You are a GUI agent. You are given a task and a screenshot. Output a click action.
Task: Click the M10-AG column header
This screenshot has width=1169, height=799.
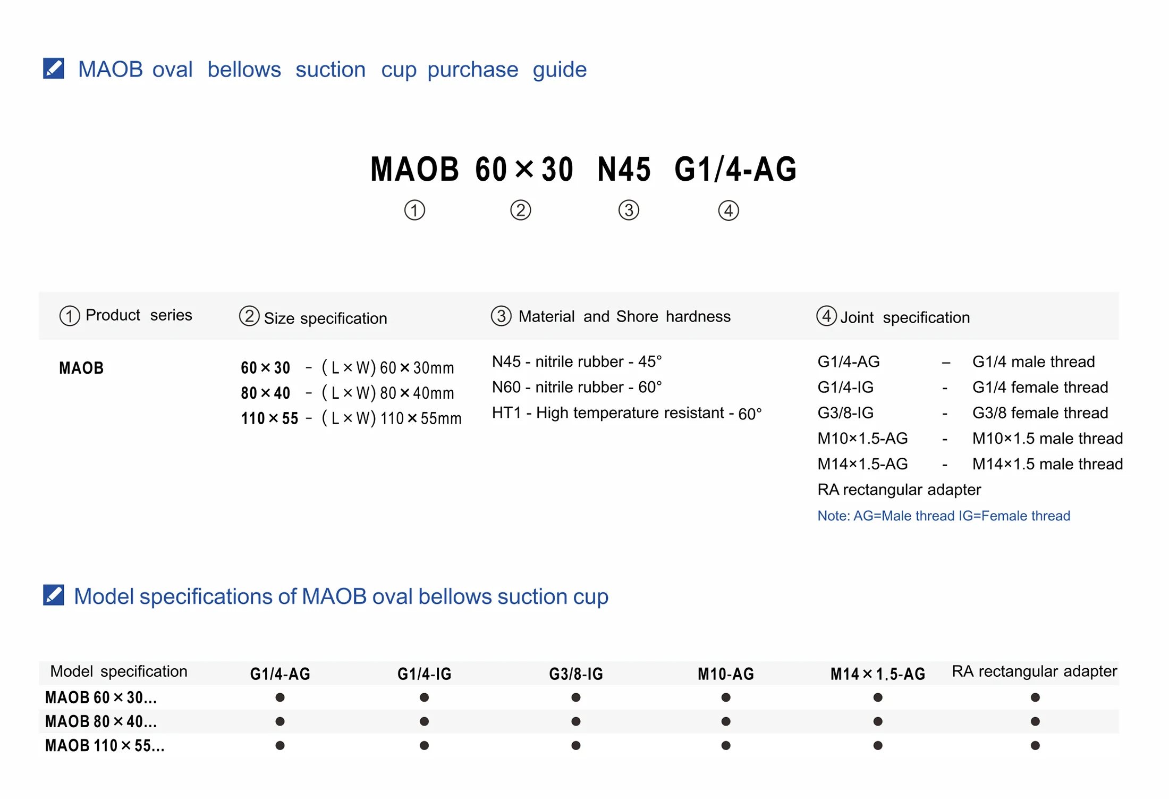click(725, 674)
